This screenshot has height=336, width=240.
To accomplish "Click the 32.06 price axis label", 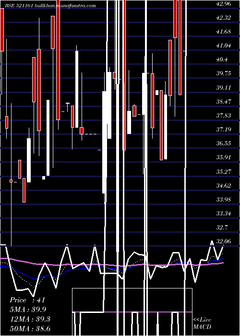I will point(224,241).
